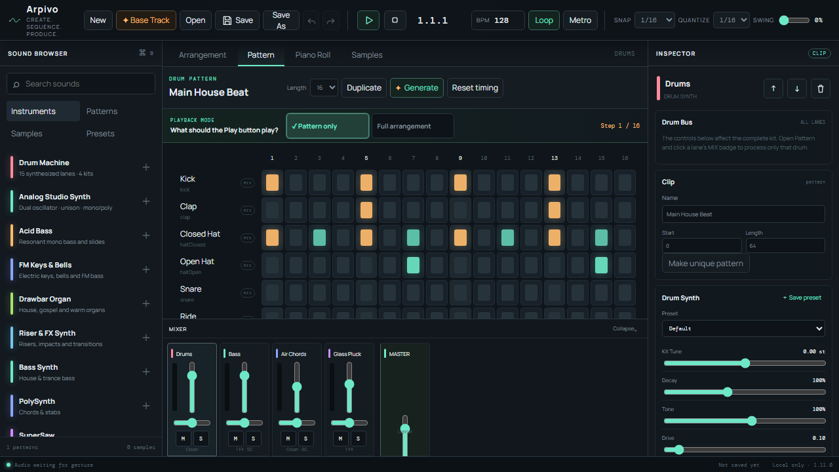Click the Decay slider

tap(745, 392)
